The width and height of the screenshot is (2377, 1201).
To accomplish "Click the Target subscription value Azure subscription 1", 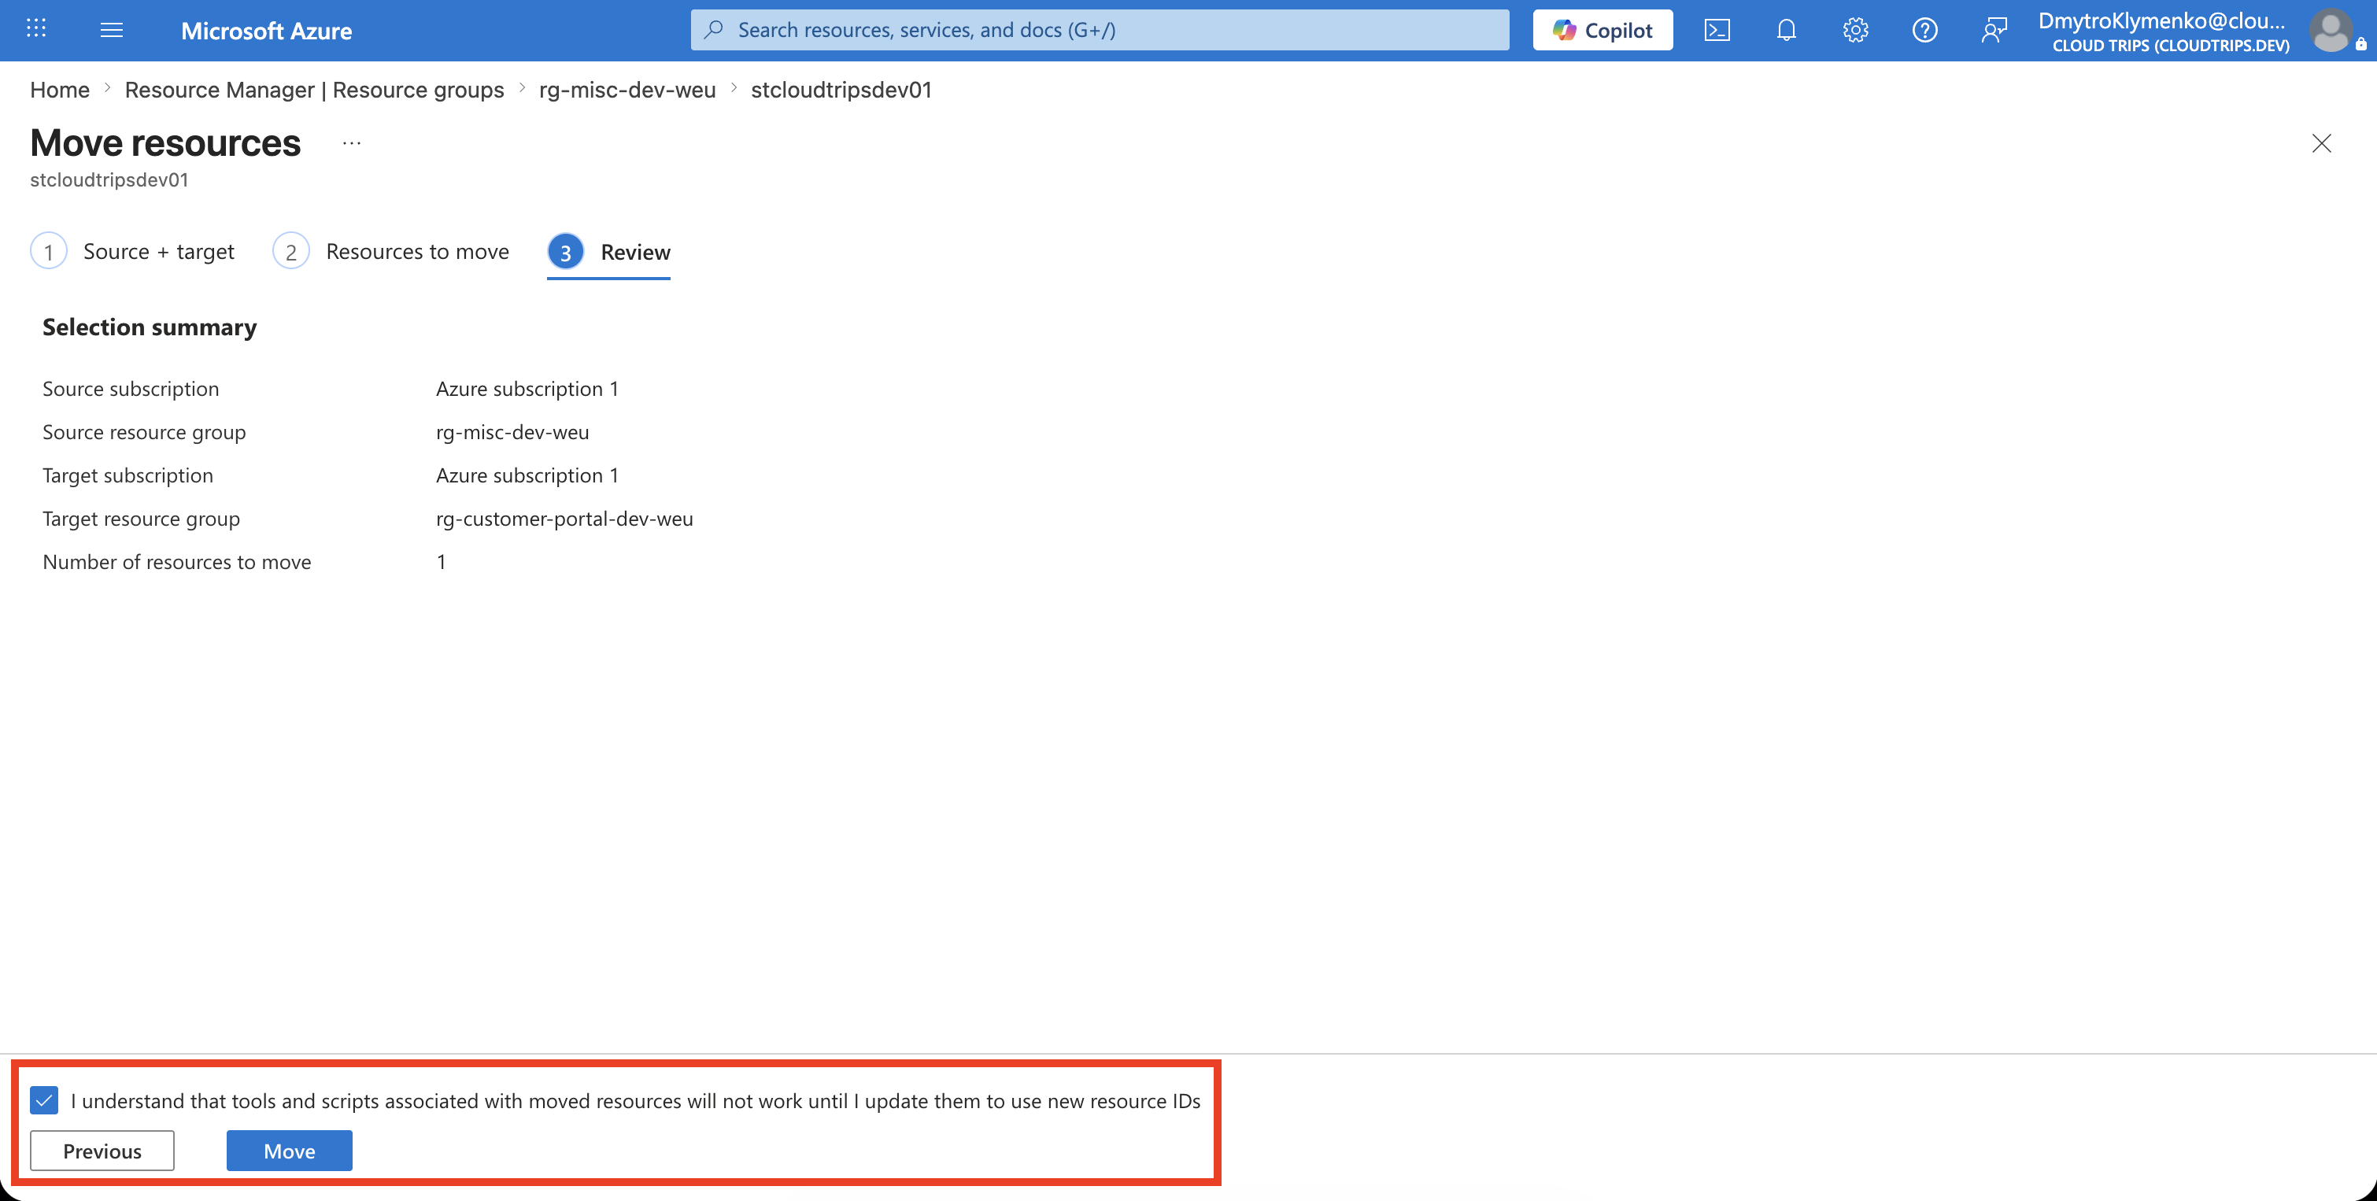I will tap(527, 475).
